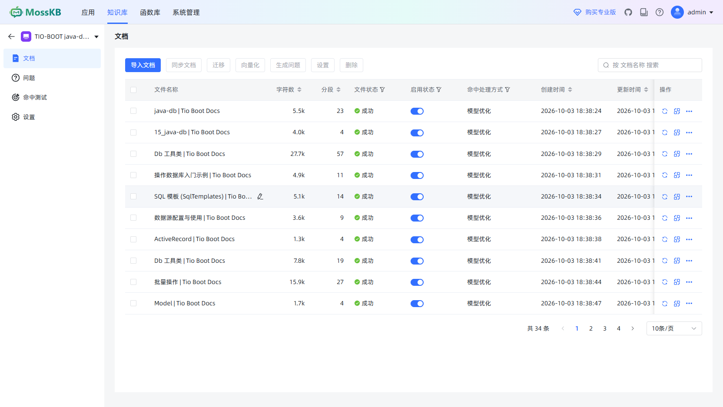
Task: Rename SQL 模板 document via pencil icon
Action: [260, 196]
